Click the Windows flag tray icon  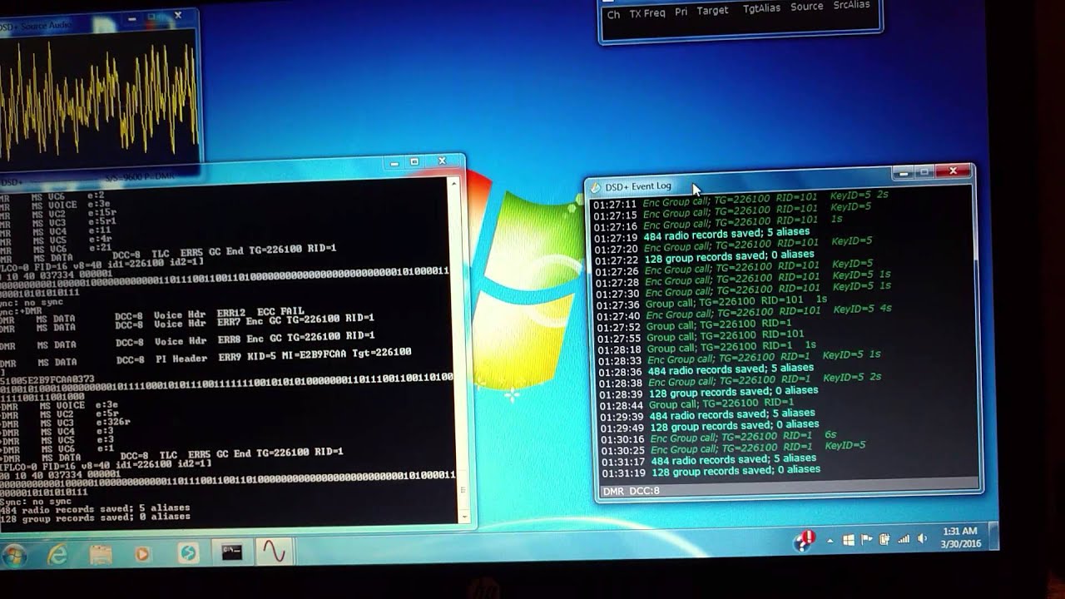848,540
